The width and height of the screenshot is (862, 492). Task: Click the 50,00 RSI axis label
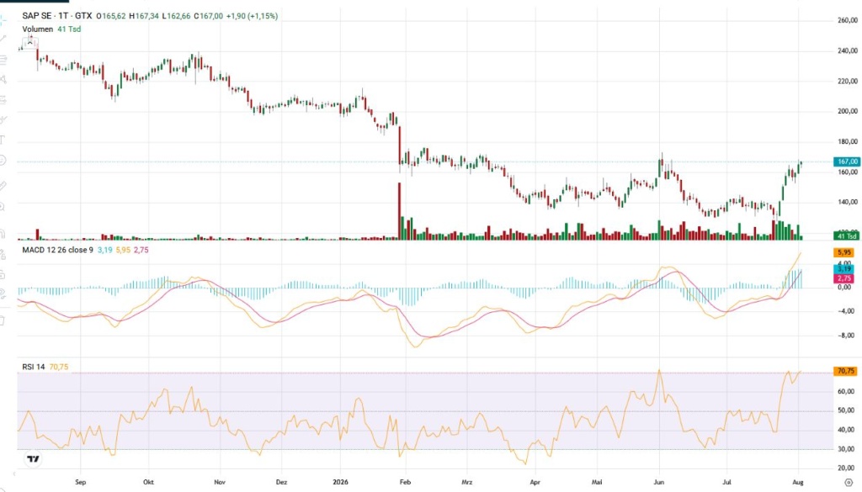pos(846,410)
